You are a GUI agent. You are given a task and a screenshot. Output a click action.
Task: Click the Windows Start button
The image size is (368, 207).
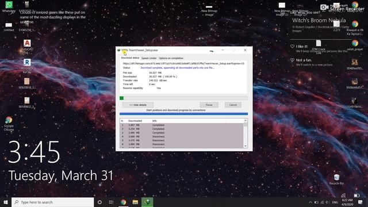coord(6,202)
